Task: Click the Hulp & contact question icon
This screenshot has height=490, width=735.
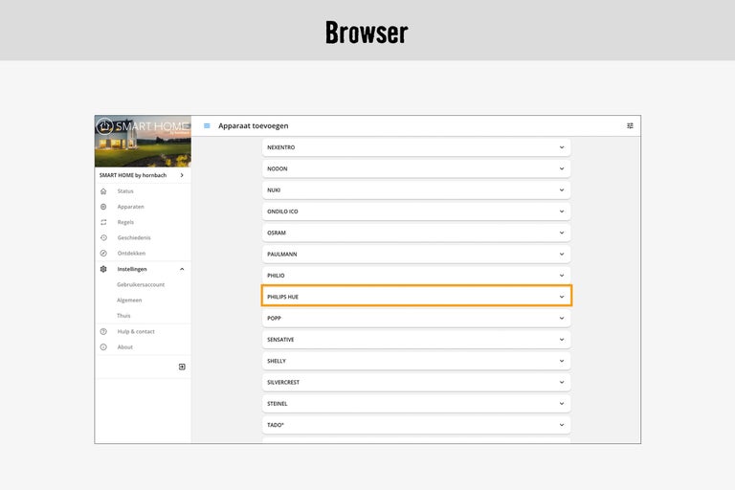Action: click(x=103, y=331)
